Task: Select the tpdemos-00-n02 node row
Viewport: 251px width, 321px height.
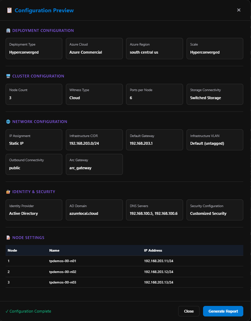Action: (124, 272)
